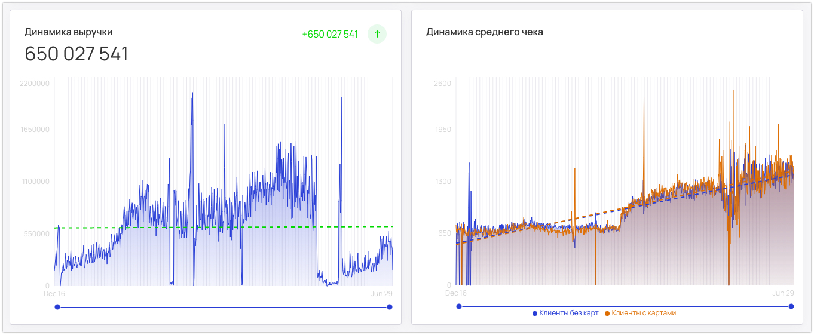This screenshot has width=814, height=335.
Task: Toggle the Клиенты без карт series label
Action: (x=568, y=313)
